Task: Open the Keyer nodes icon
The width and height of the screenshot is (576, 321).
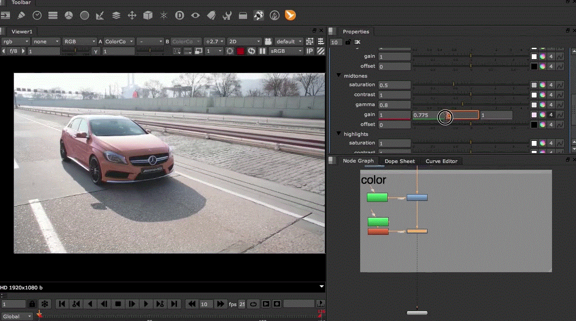Action: click(100, 15)
